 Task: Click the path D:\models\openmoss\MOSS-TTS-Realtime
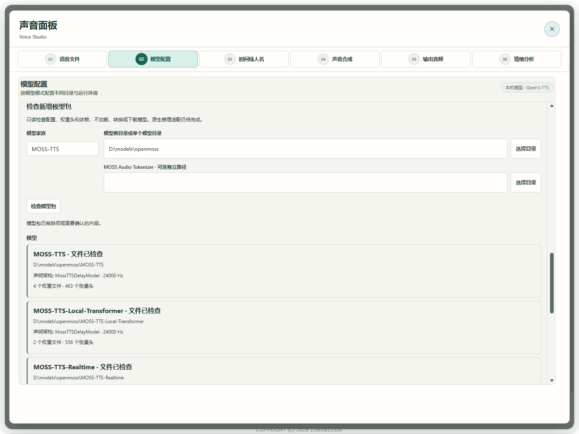(78, 378)
